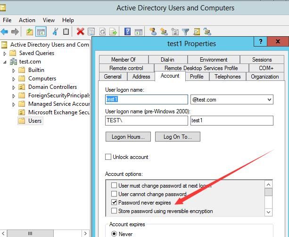The width and height of the screenshot is (289, 237).
Task: Open the Remote control tab
Action: 126,68
